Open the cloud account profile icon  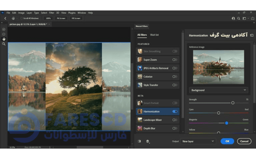pyautogui.click(x=233, y=18)
